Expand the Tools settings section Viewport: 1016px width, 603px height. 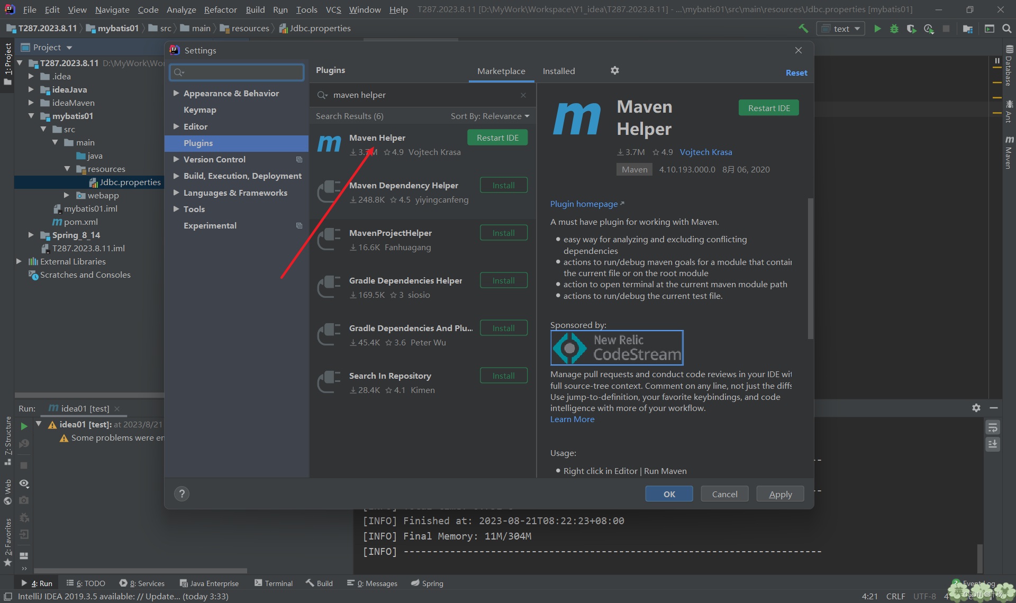(x=176, y=209)
